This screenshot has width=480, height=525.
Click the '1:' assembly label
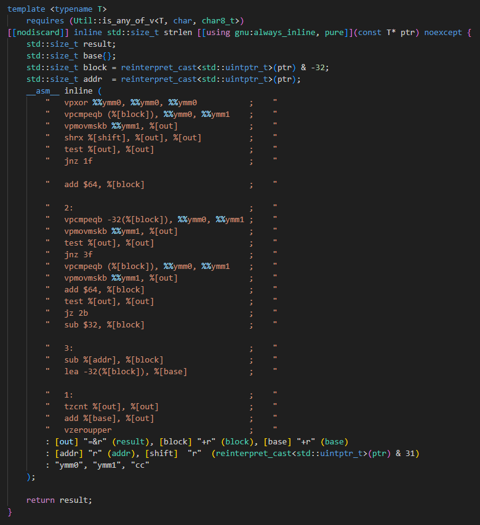(x=69, y=395)
